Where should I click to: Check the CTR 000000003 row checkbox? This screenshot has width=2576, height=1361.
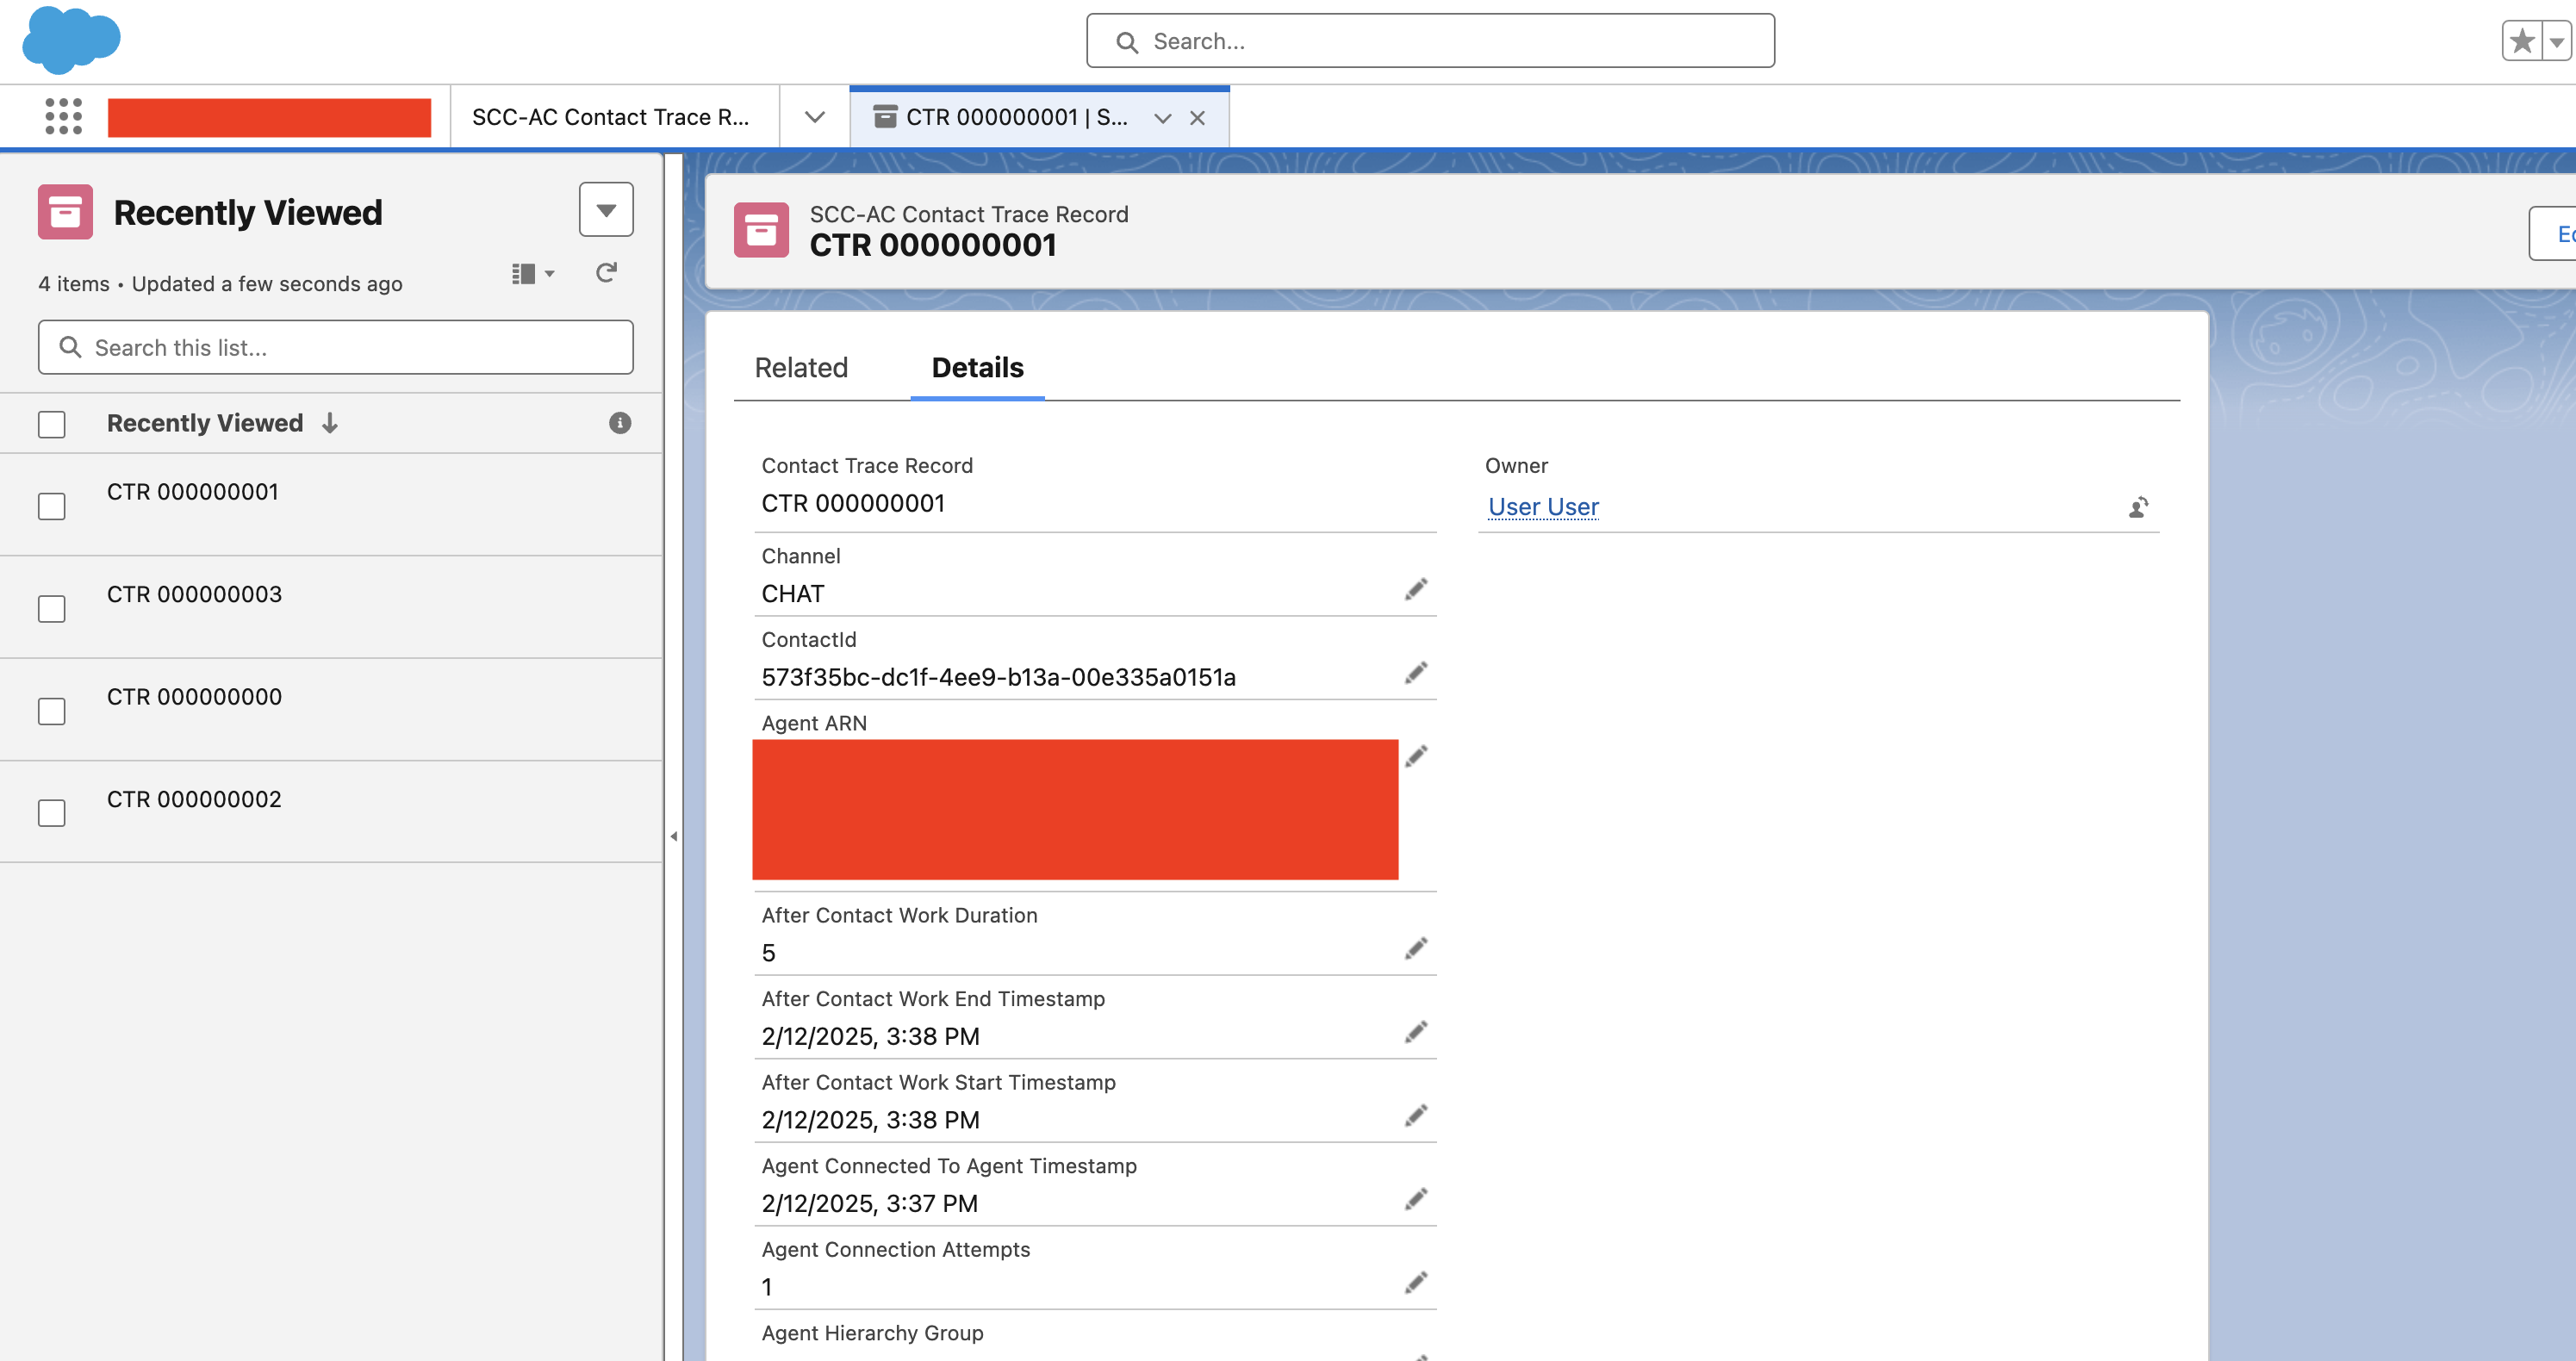[52, 609]
